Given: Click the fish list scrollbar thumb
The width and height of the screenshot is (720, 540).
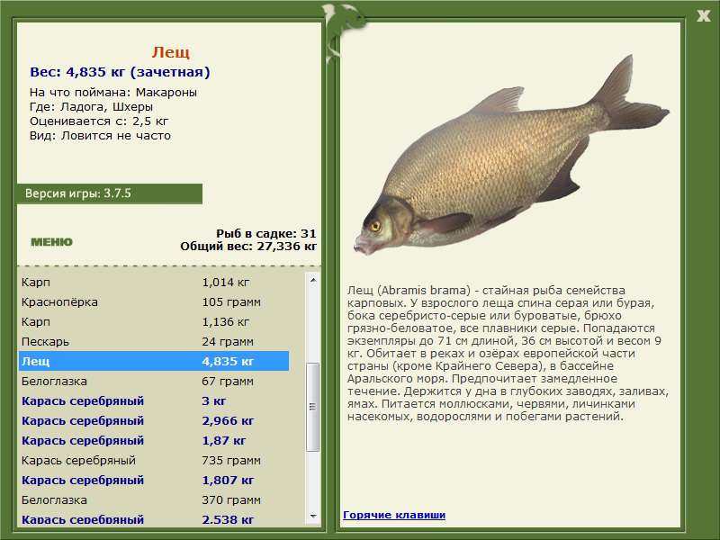Looking at the screenshot, I should [x=313, y=407].
